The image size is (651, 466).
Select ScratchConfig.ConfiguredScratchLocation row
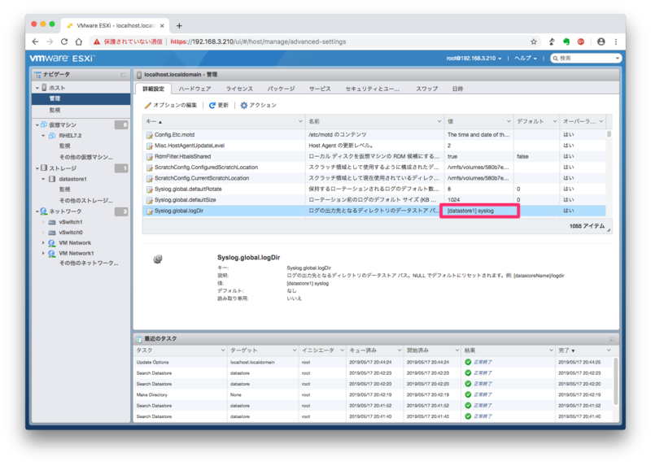374,168
